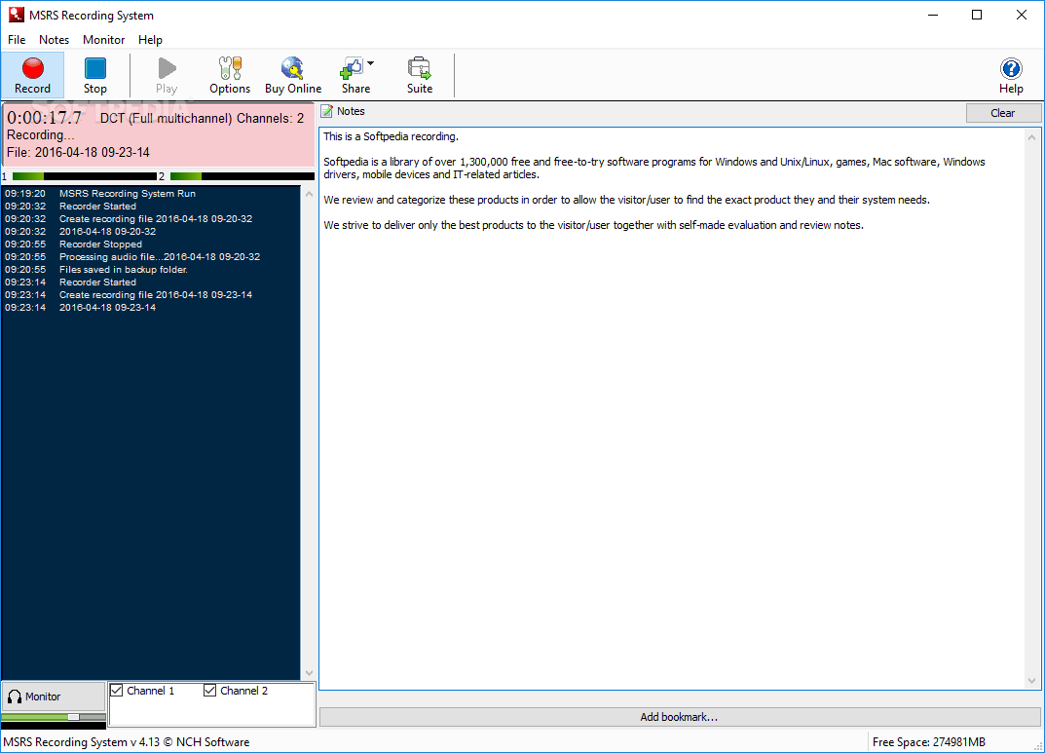This screenshot has height=753, width=1045.
Task: Open Help from the toolbar
Action: point(1011,75)
